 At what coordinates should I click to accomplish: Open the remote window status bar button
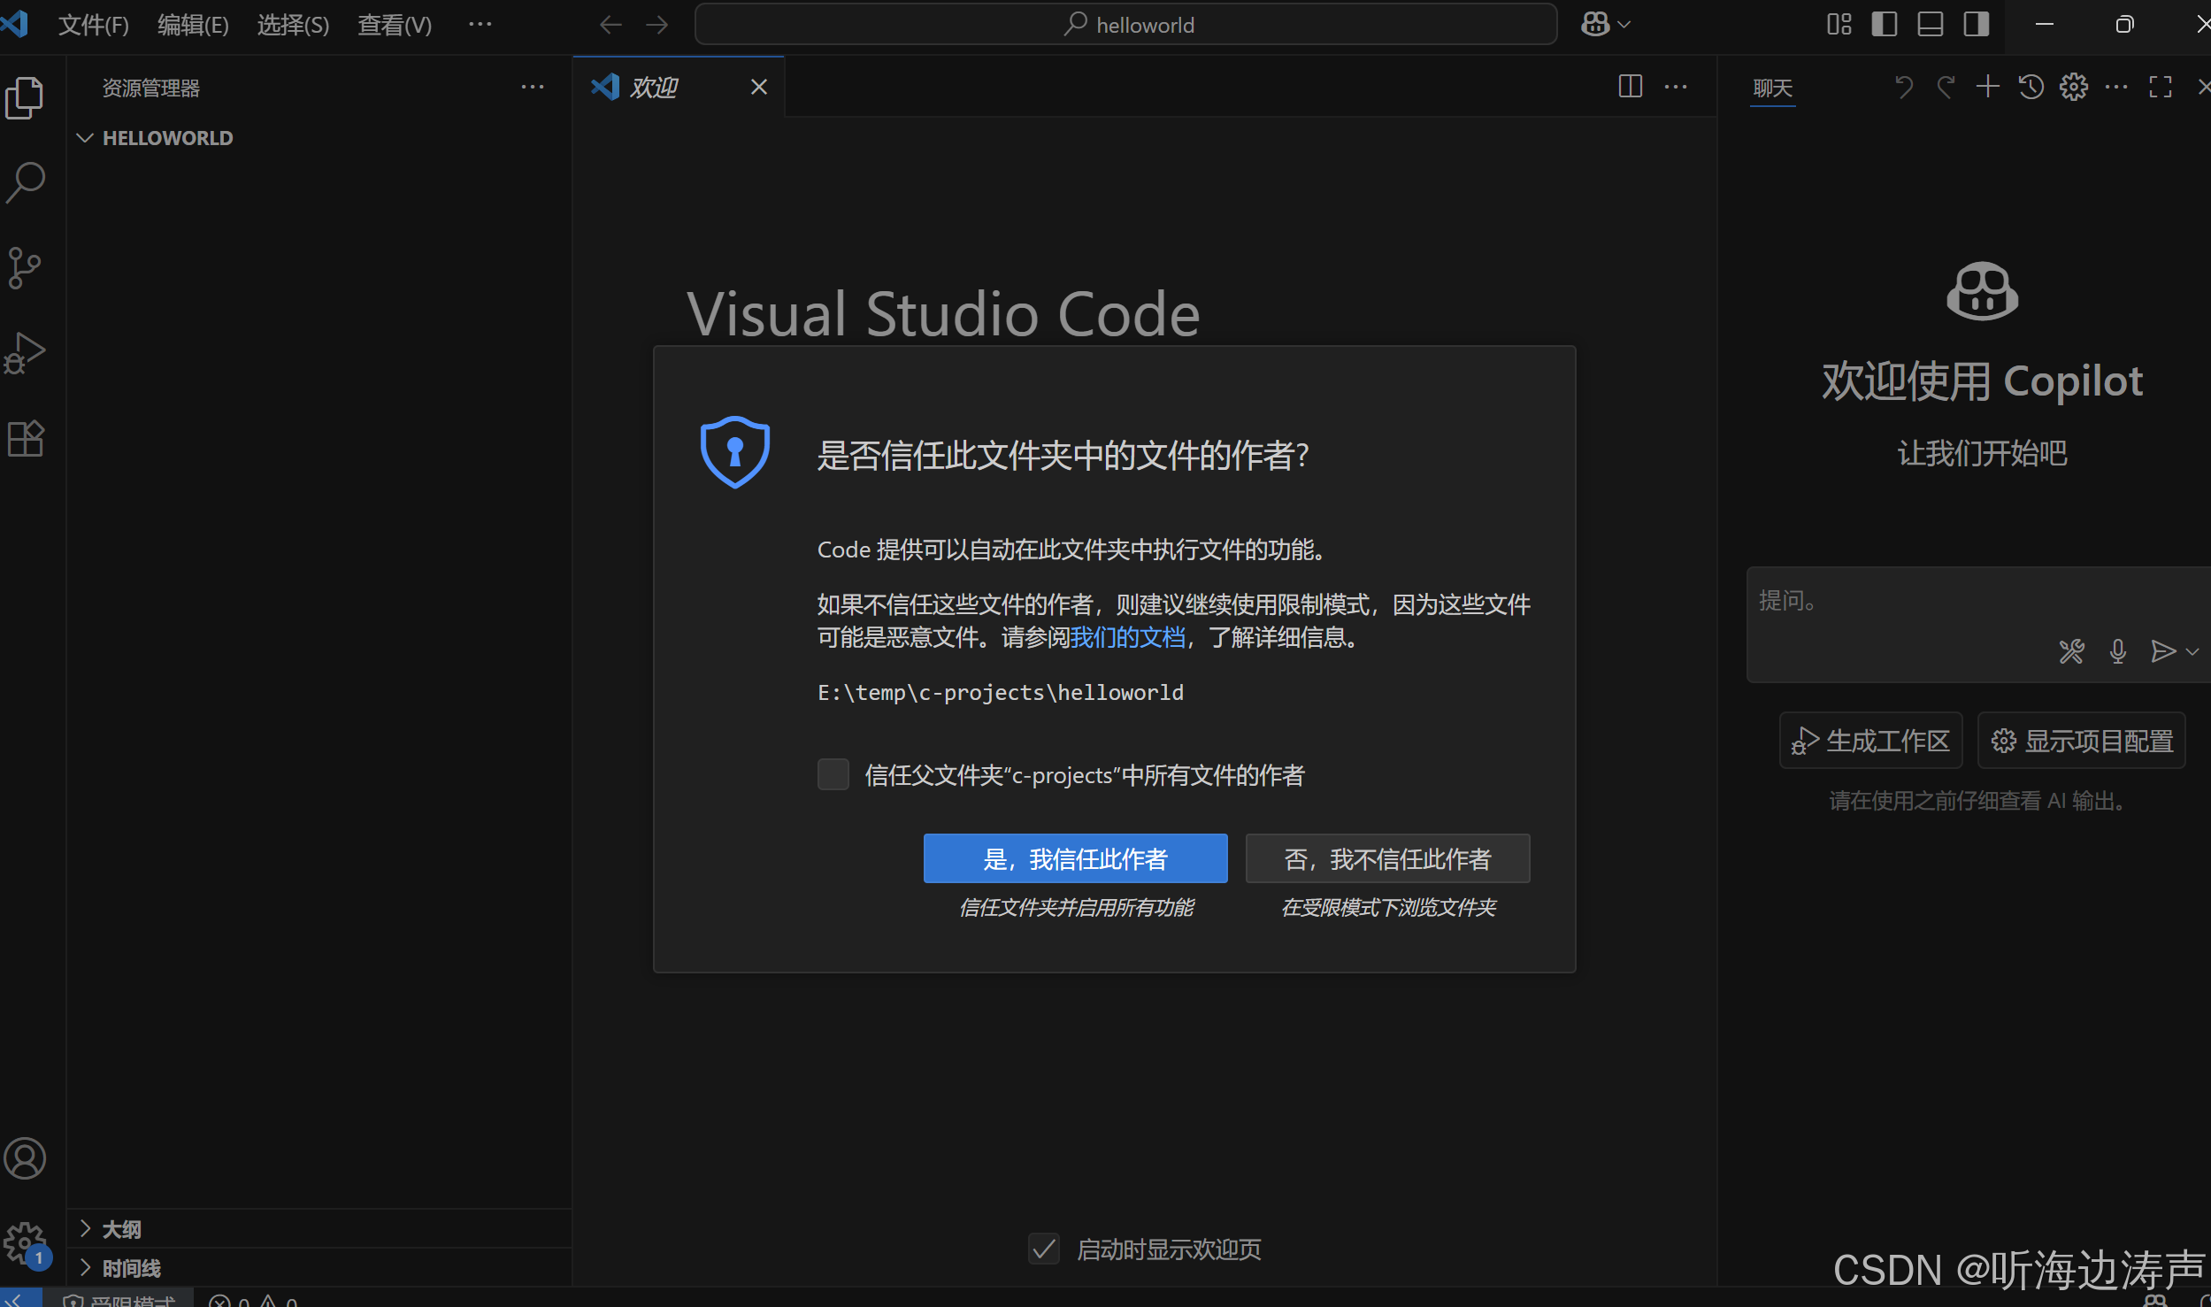click(x=19, y=1299)
